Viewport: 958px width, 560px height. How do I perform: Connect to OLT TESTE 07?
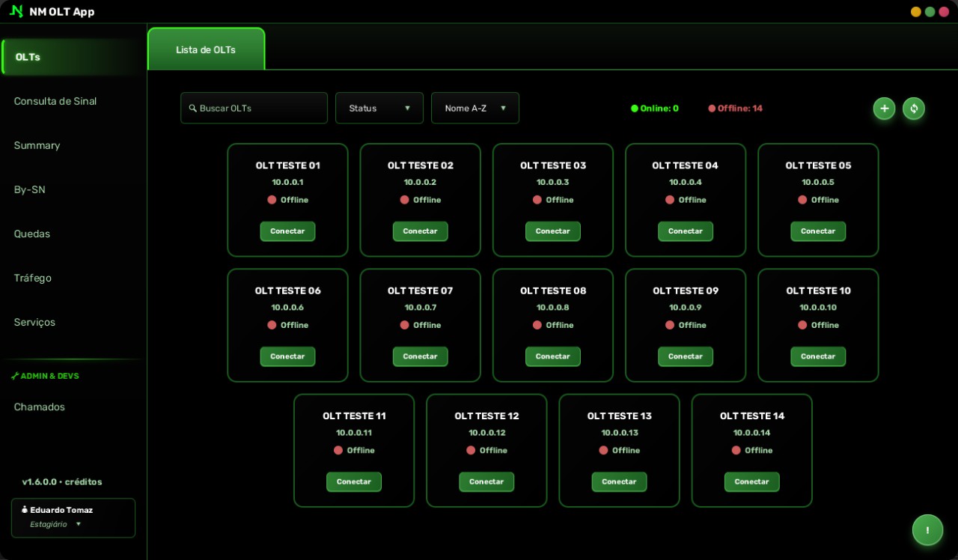tap(420, 356)
